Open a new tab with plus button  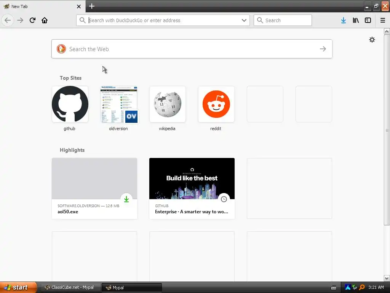point(92,6)
